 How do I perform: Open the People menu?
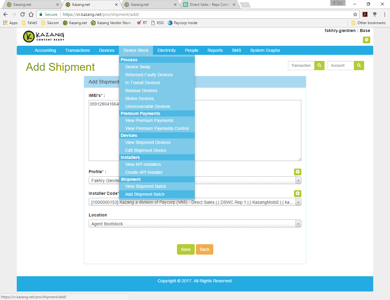click(192, 50)
